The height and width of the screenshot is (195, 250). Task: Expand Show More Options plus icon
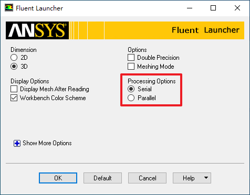pyautogui.click(x=17, y=144)
